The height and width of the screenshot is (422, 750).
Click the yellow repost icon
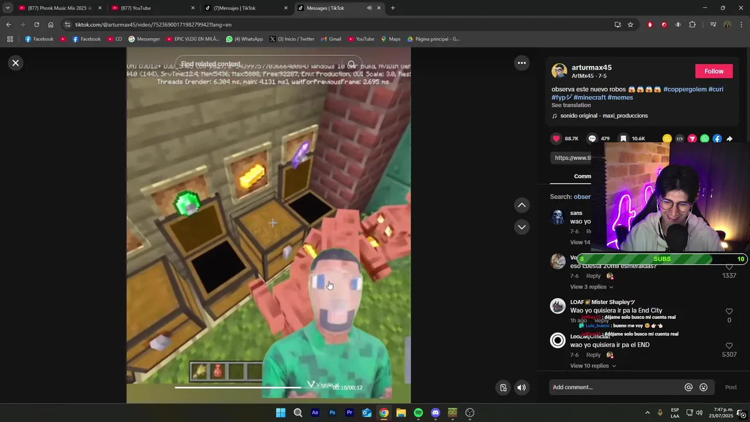click(667, 139)
